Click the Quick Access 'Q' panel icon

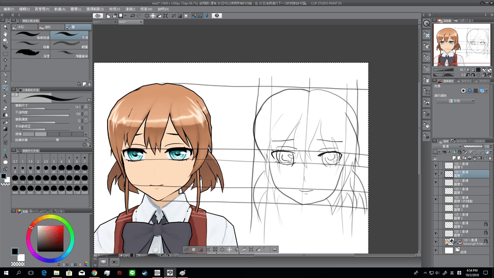pos(427,24)
